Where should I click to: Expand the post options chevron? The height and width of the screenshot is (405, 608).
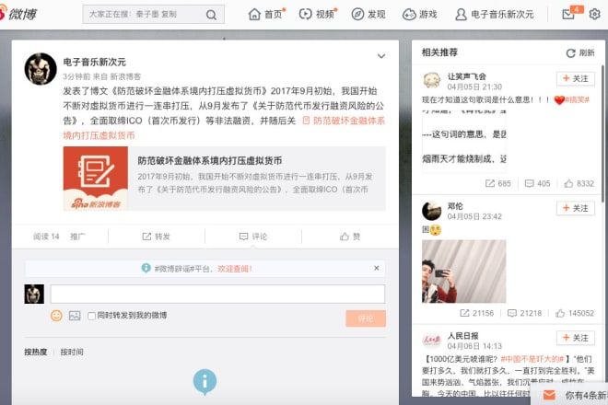[381, 56]
